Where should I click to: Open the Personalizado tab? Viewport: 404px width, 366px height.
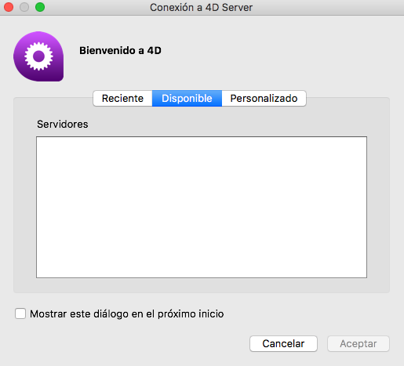(264, 99)
